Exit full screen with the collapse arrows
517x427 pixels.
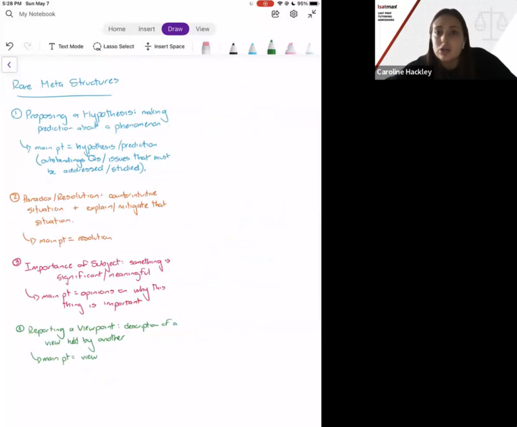(311, 14)
